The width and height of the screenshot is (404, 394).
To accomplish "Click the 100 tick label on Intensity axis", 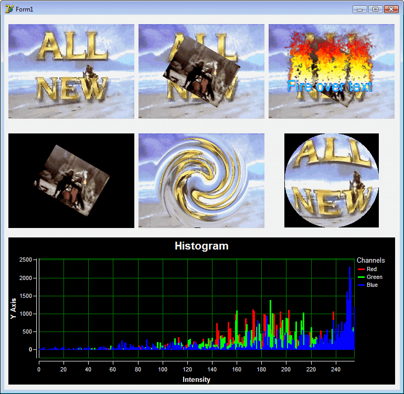I will click(163, 369).
